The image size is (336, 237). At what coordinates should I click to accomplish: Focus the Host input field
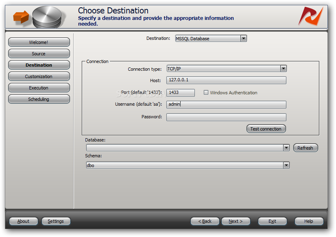(x=226, y=80)
